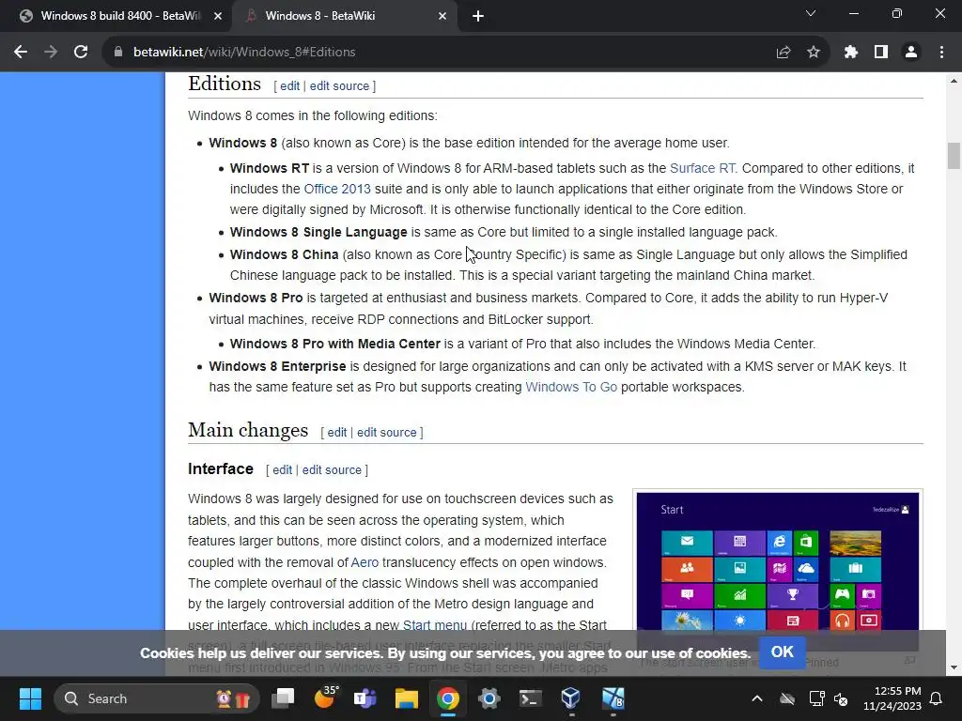View site information lock icon
The width and height of the screenshot is (962, 721).
[118, 53]
